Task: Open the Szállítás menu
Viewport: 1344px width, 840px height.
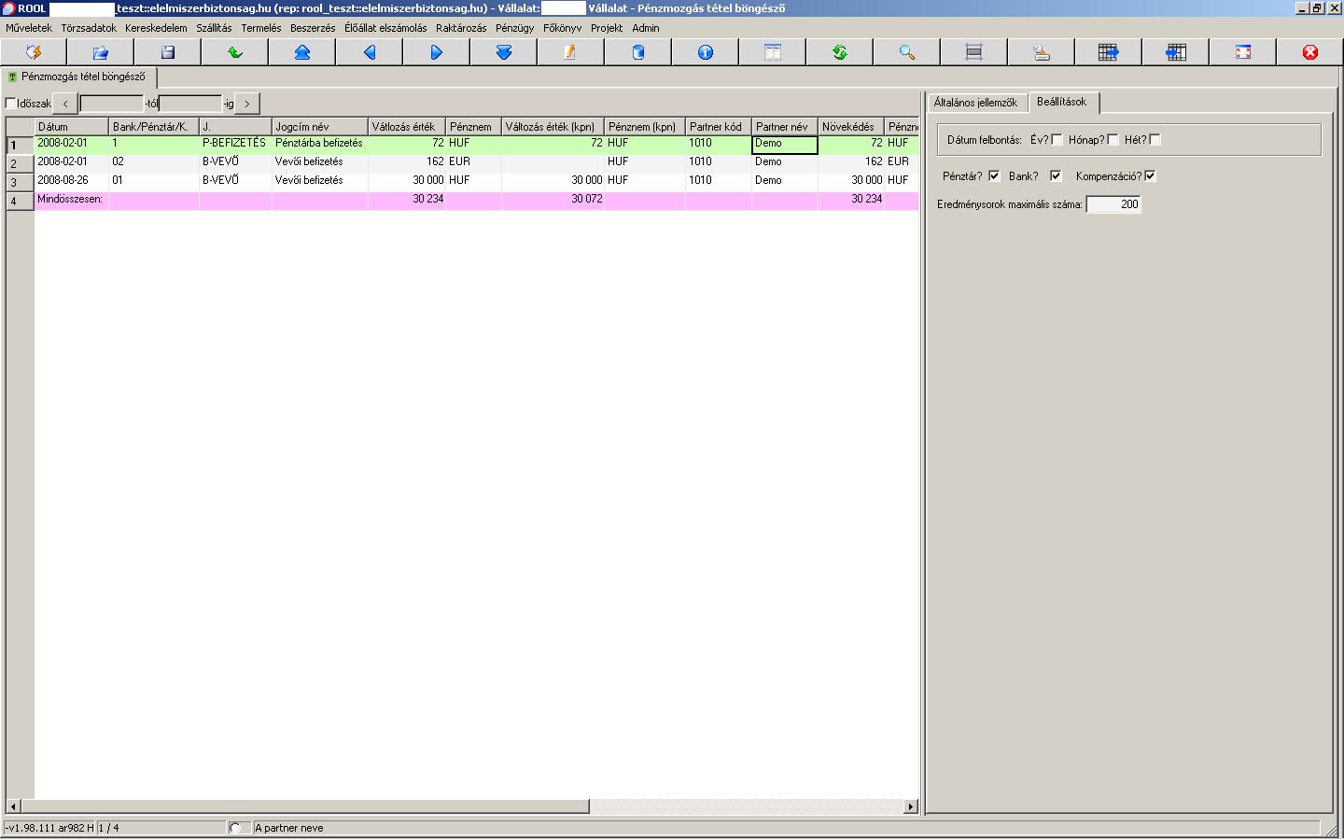Action: click(x=214, y=28)
